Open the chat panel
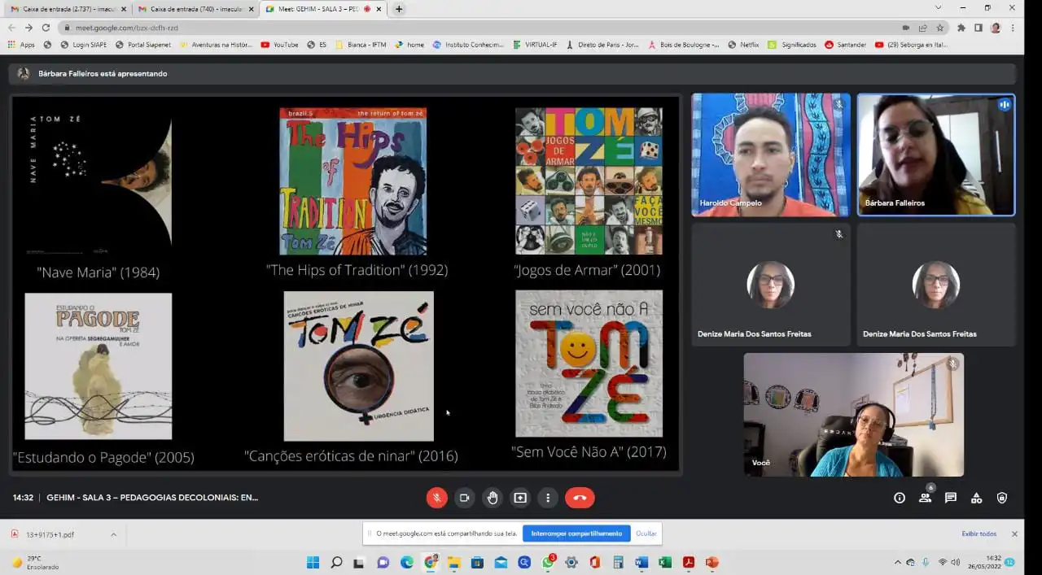Screen dimensions: 1042x575 (x=950, y=498)
